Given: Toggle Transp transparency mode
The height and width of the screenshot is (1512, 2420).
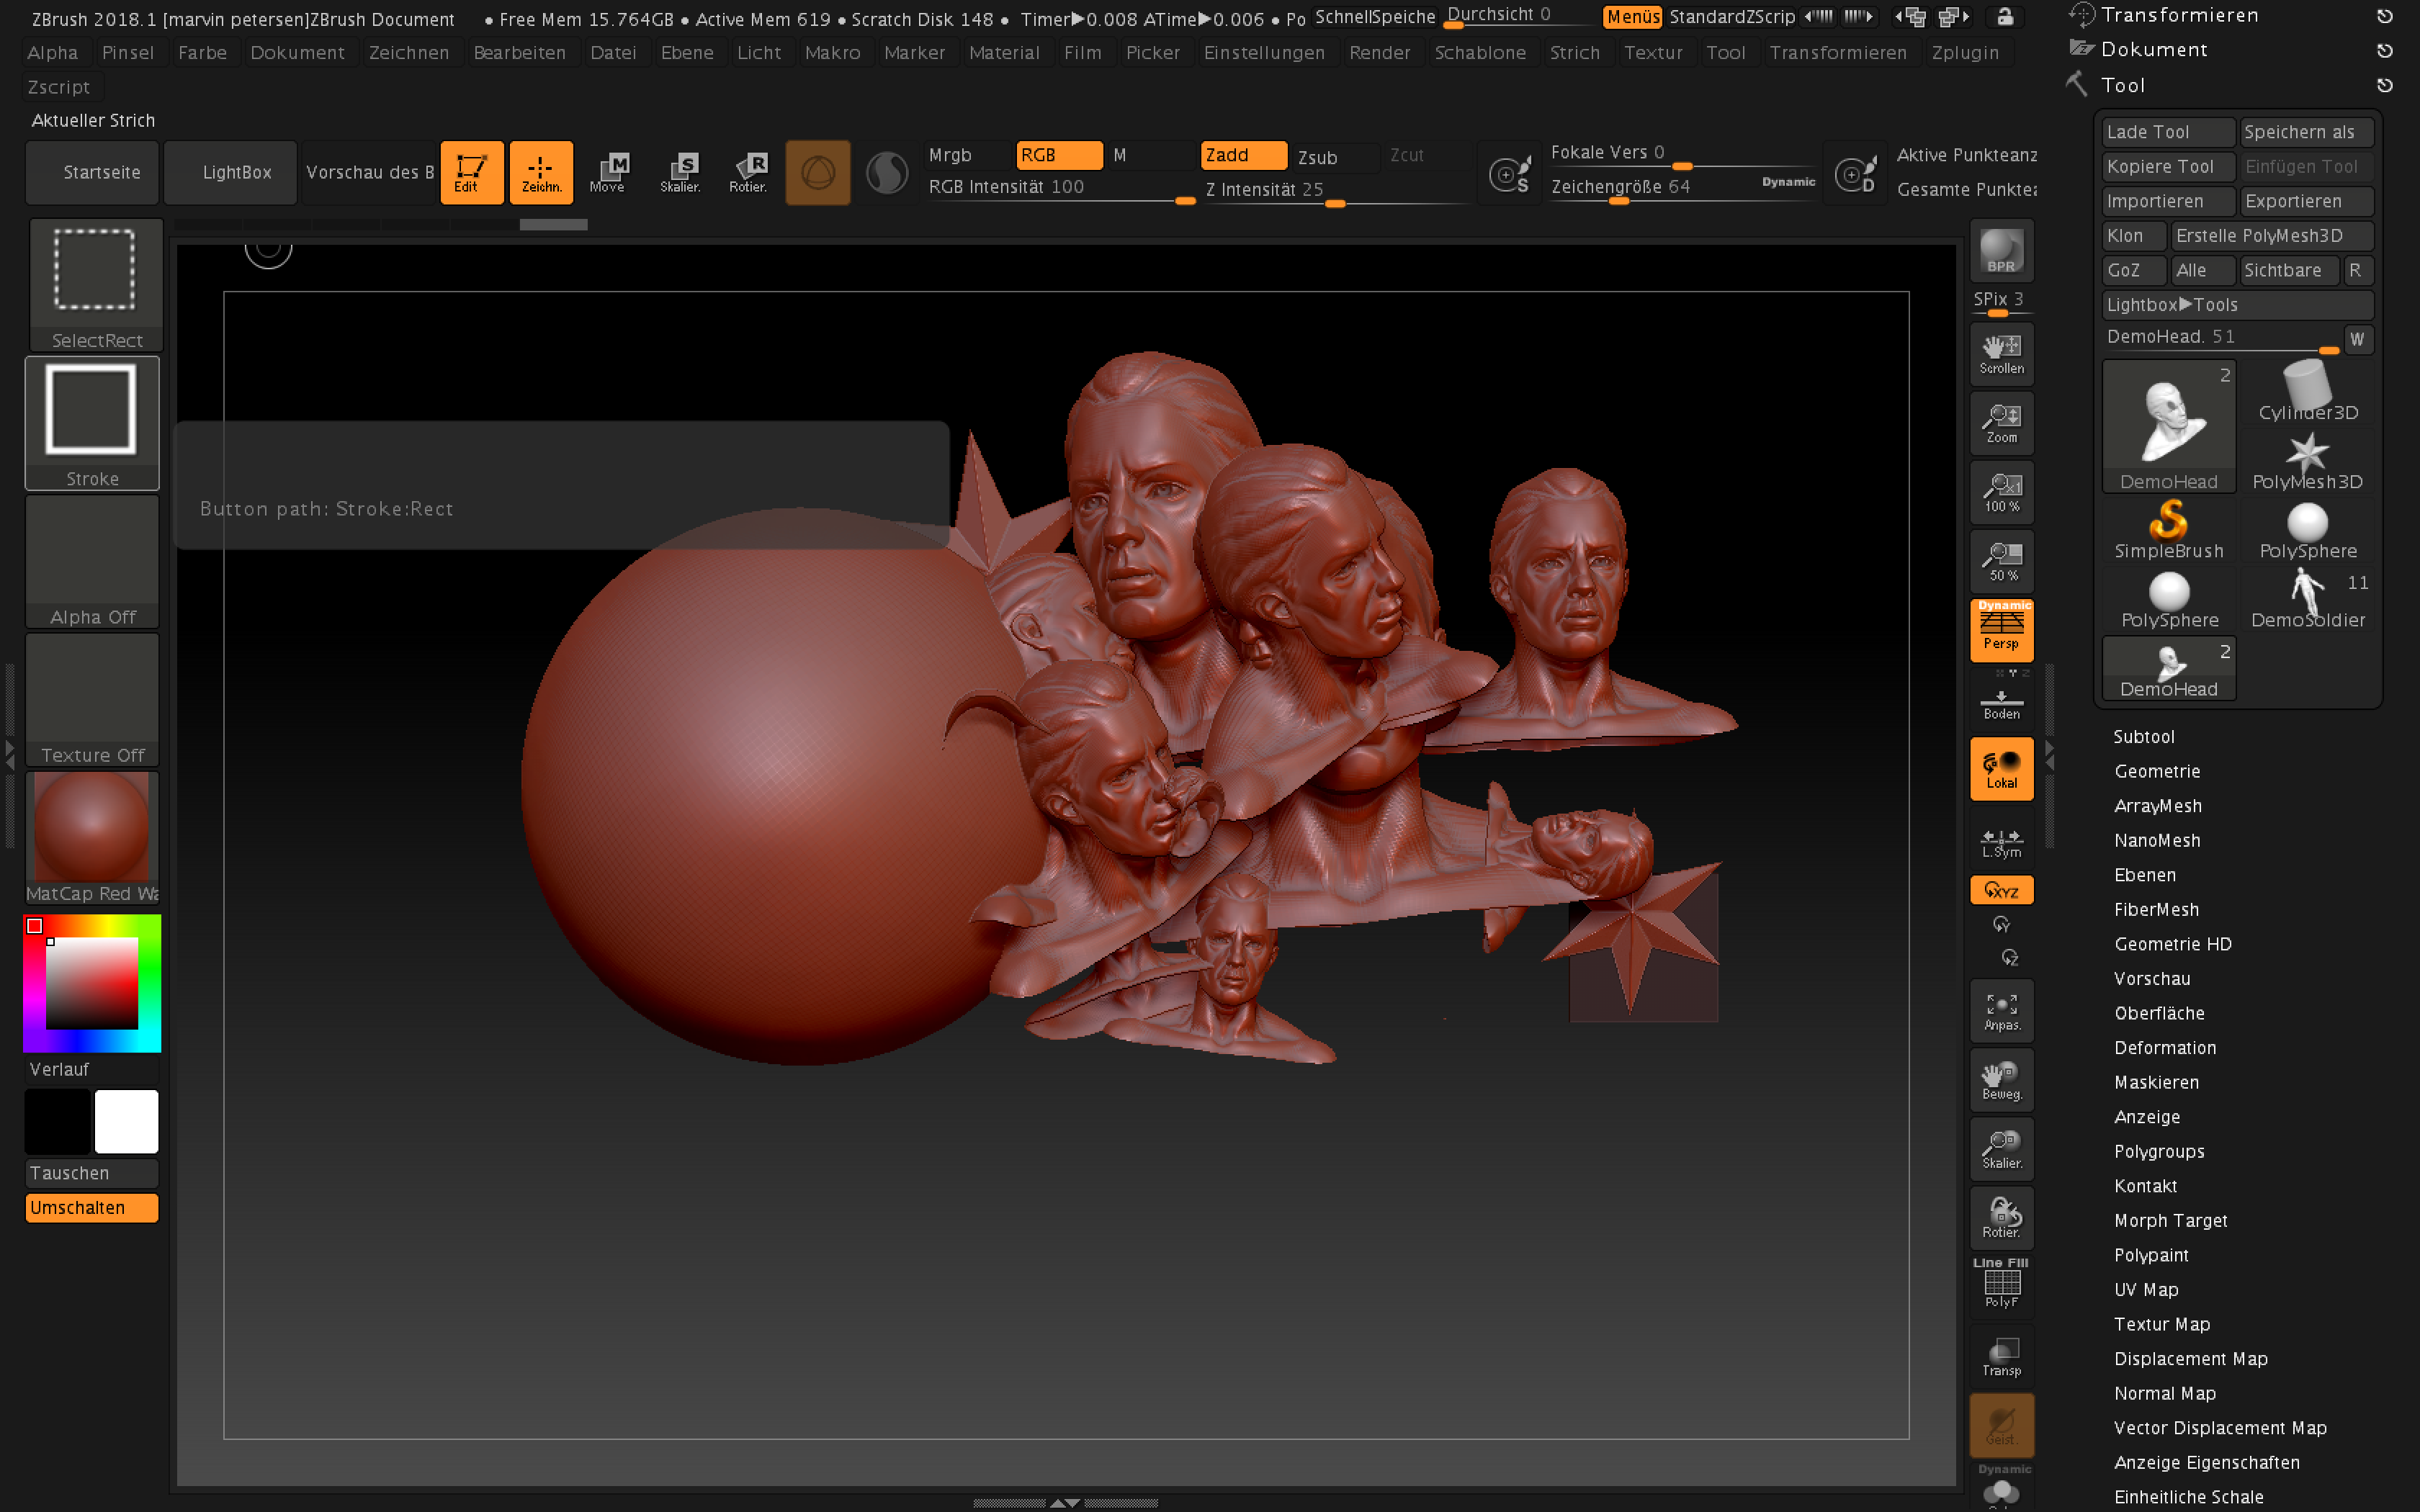Looking at the screenshot, I should [2001, 1356].
